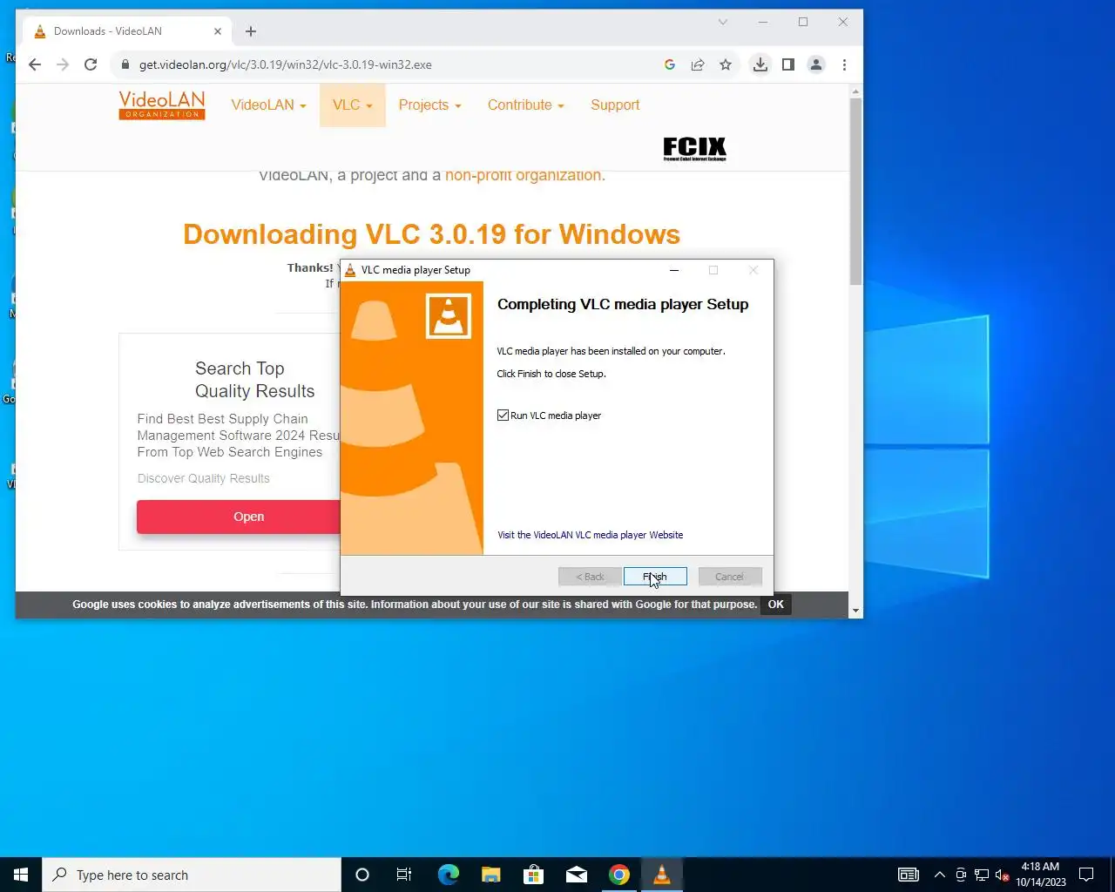Bookmark this tab with star icon

pyautogui.click(x=726, y=64)
